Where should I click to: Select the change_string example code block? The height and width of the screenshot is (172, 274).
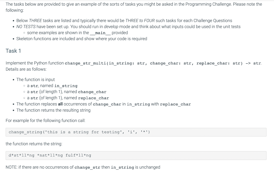click(x=79, y=132)
